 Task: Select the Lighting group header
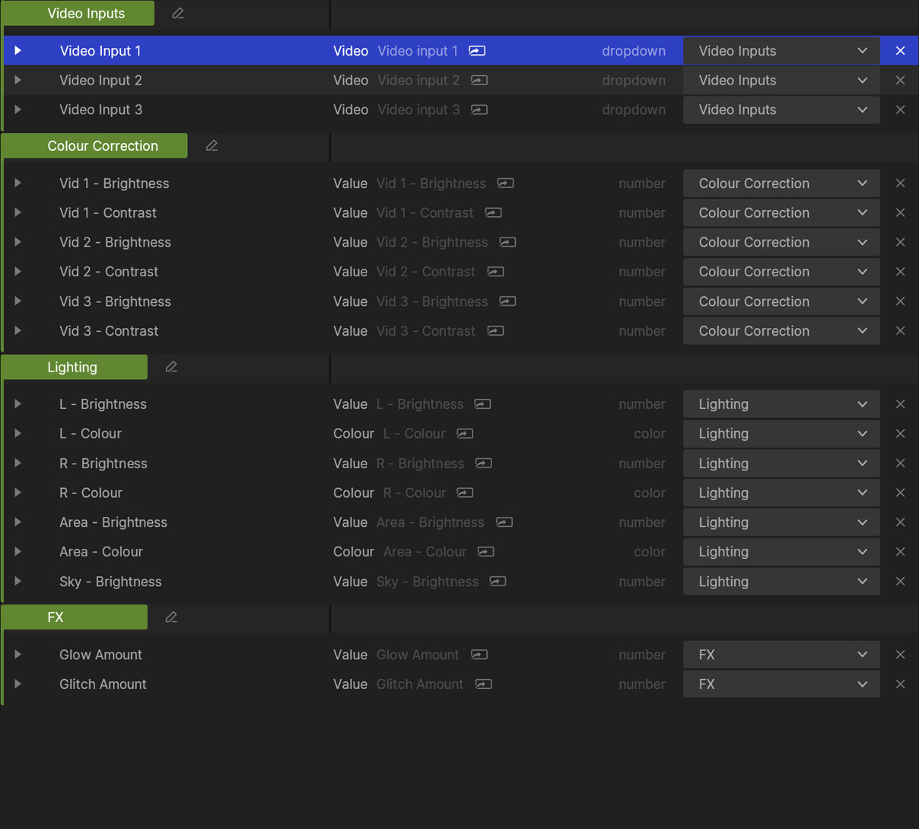pyautogui.click(x=73, y=367)
